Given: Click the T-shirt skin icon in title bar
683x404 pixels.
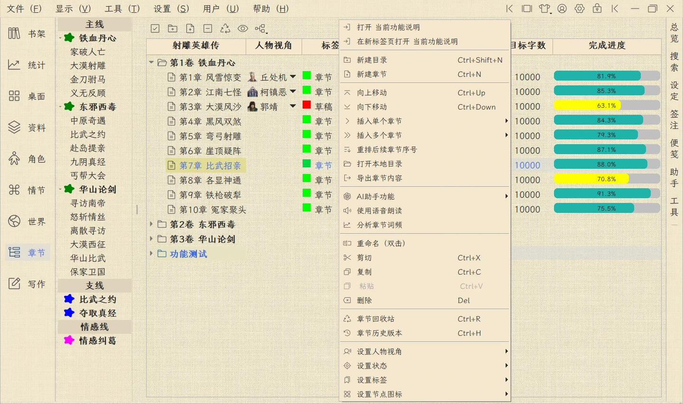Looking at the screenshot, I should click(x=545, y=9).
